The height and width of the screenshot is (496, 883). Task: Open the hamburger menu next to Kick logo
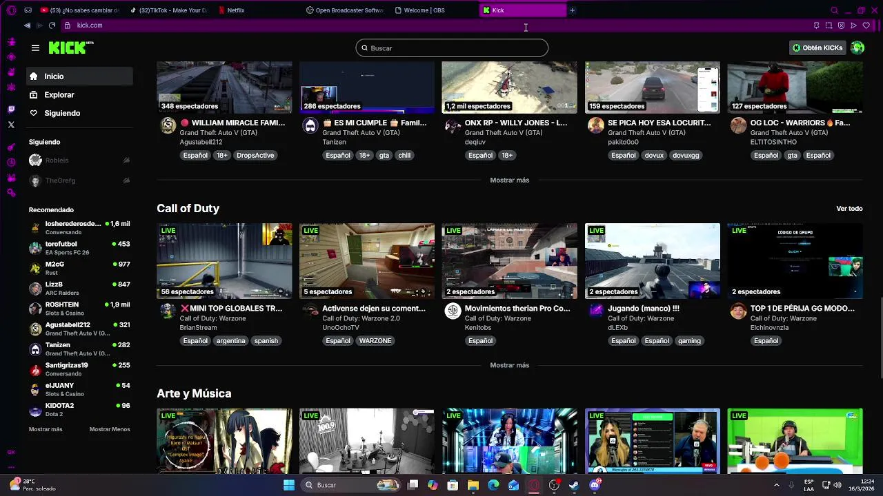[x=35, y=48]
